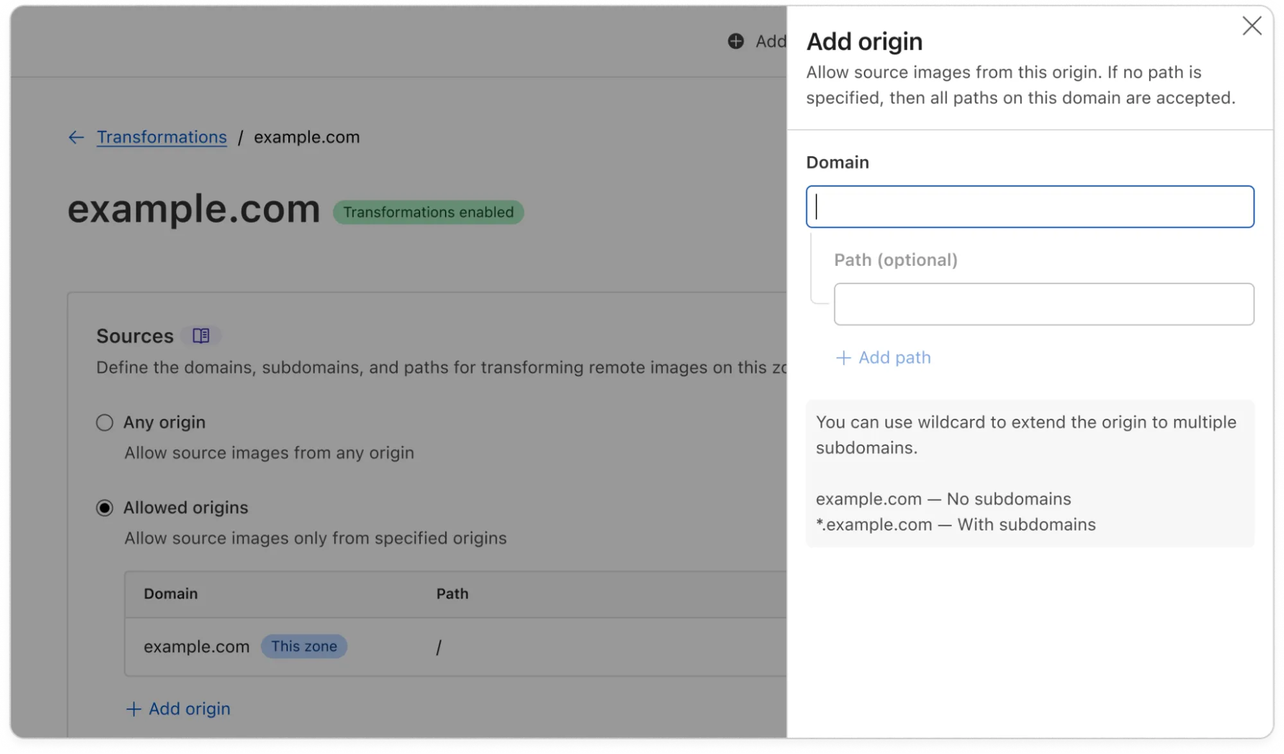Click the This zone badge
The width and height of the screenshot is (1284, 754).
pos(304,647)
